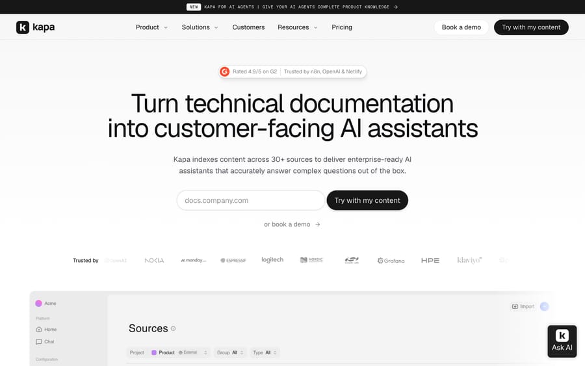This screenshot has height=366, width=585.
Task: Click the Espressif logo
Action: click(233, 261)
